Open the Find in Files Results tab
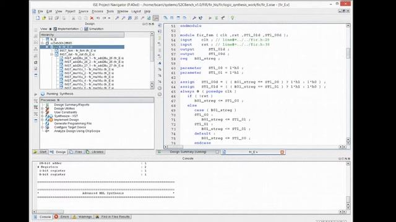Screen dimensions: 396x222 point(113,216)
